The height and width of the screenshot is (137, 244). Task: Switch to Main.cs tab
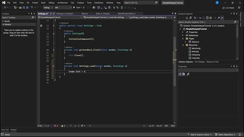(x=85, y=14)
